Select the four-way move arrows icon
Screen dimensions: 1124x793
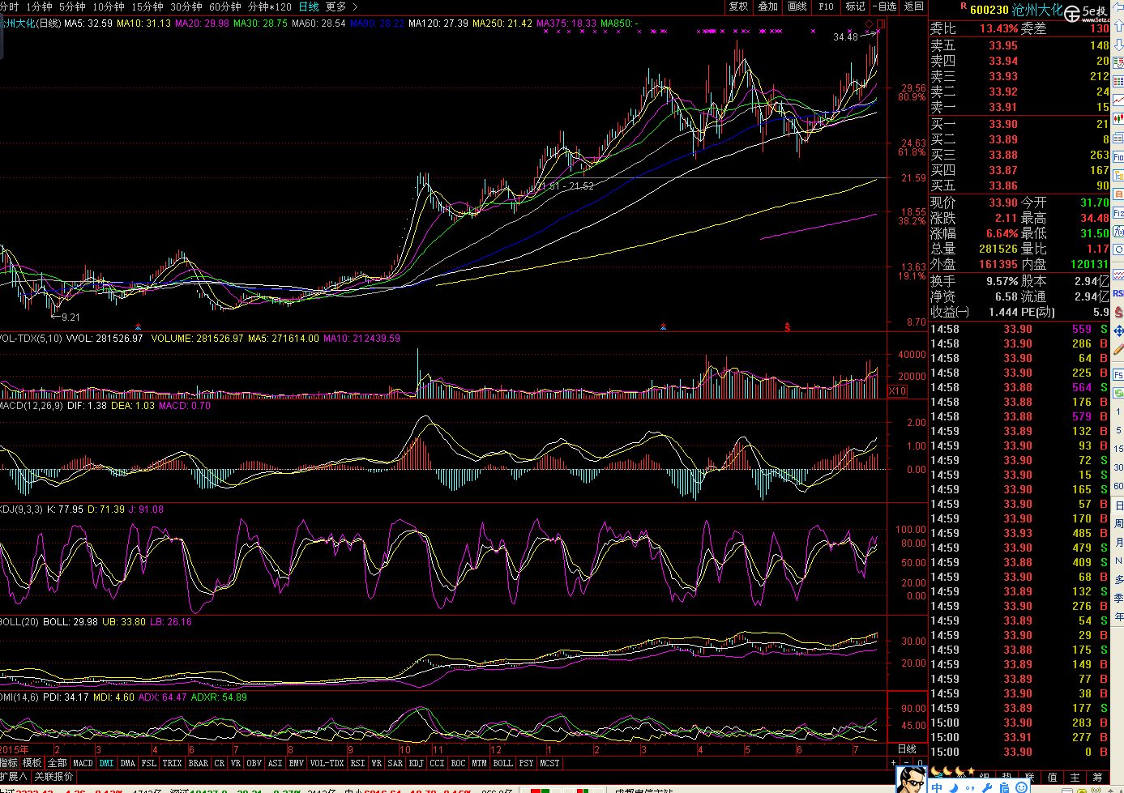tap(1118, 330)
